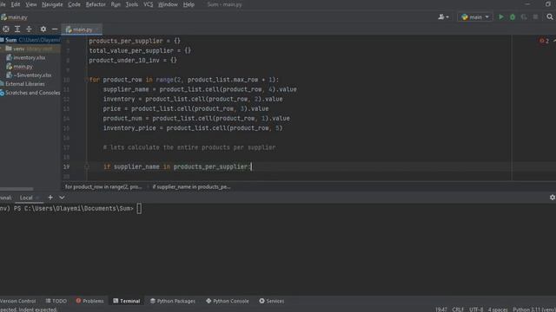Click the fold marker on the for loop line
This screenshot has height=312, width=556.
(86, 80)
